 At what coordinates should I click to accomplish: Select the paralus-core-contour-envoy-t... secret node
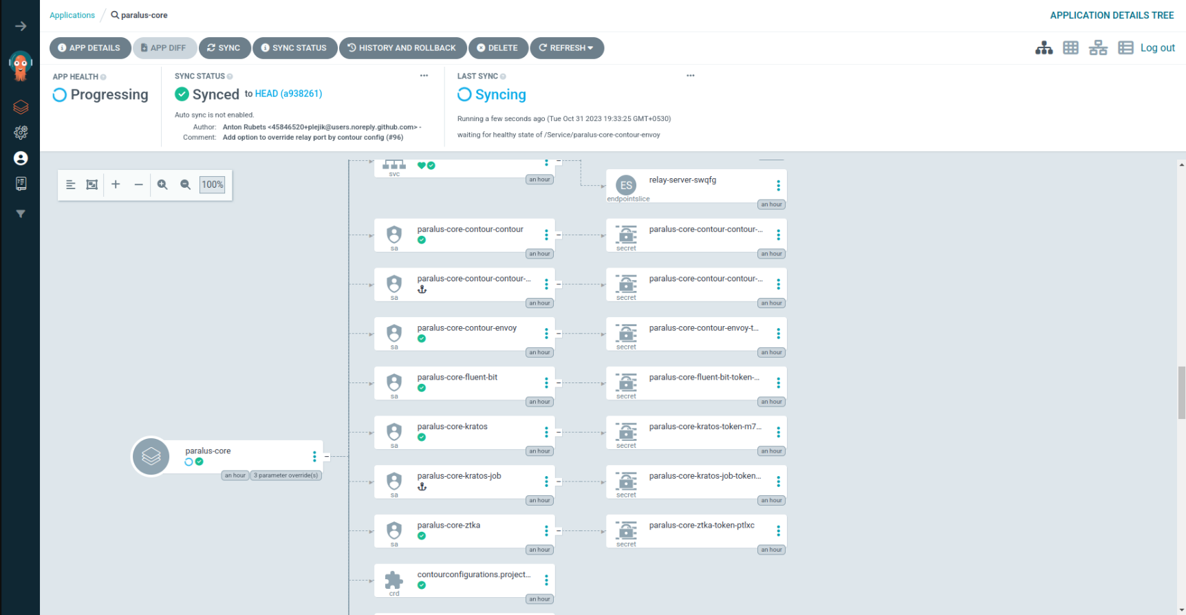tap(696, 334)
